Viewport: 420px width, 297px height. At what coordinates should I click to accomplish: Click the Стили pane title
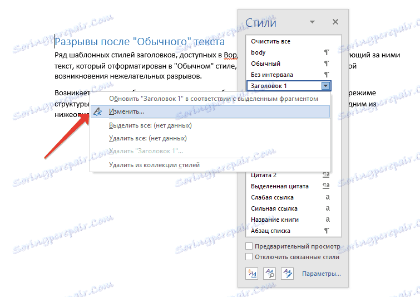pos(261,22)
